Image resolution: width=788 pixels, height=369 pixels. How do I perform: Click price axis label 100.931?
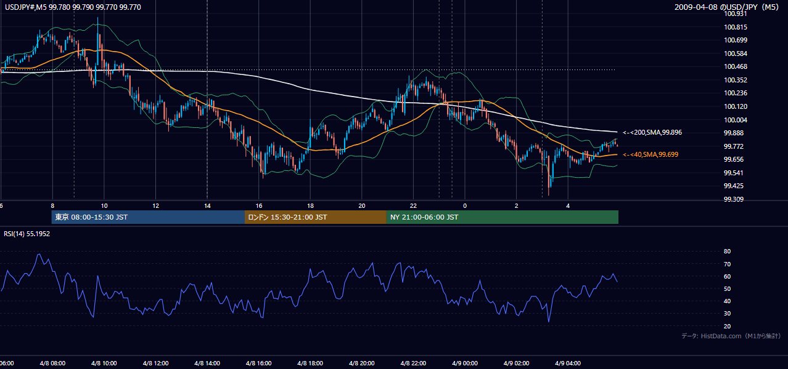(736, 14)
